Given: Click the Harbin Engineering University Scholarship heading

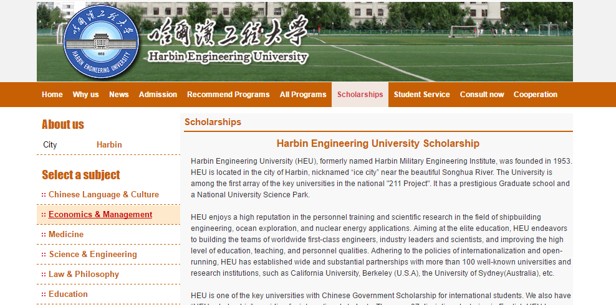Looking at the screenshot, I should pos(378,143).
